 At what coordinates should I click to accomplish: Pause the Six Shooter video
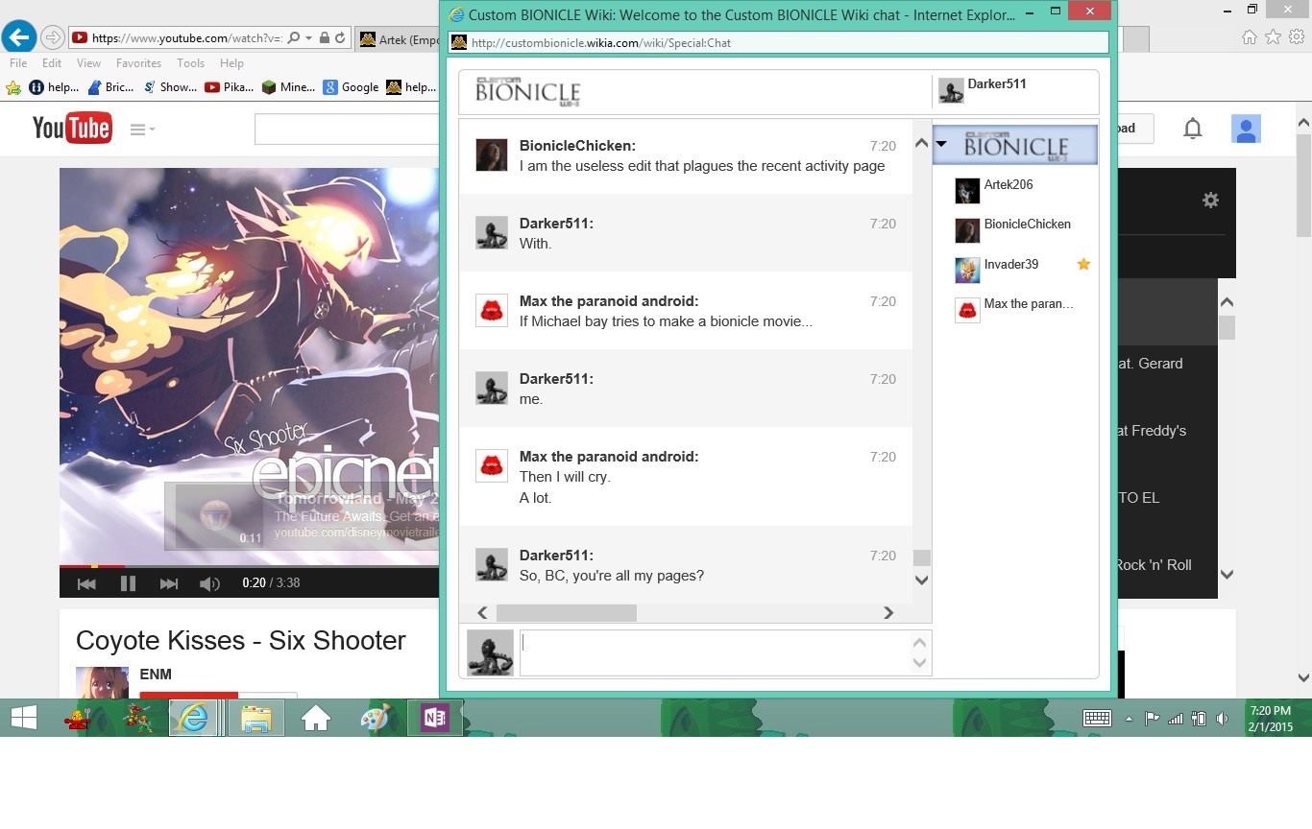click(128, 583)
